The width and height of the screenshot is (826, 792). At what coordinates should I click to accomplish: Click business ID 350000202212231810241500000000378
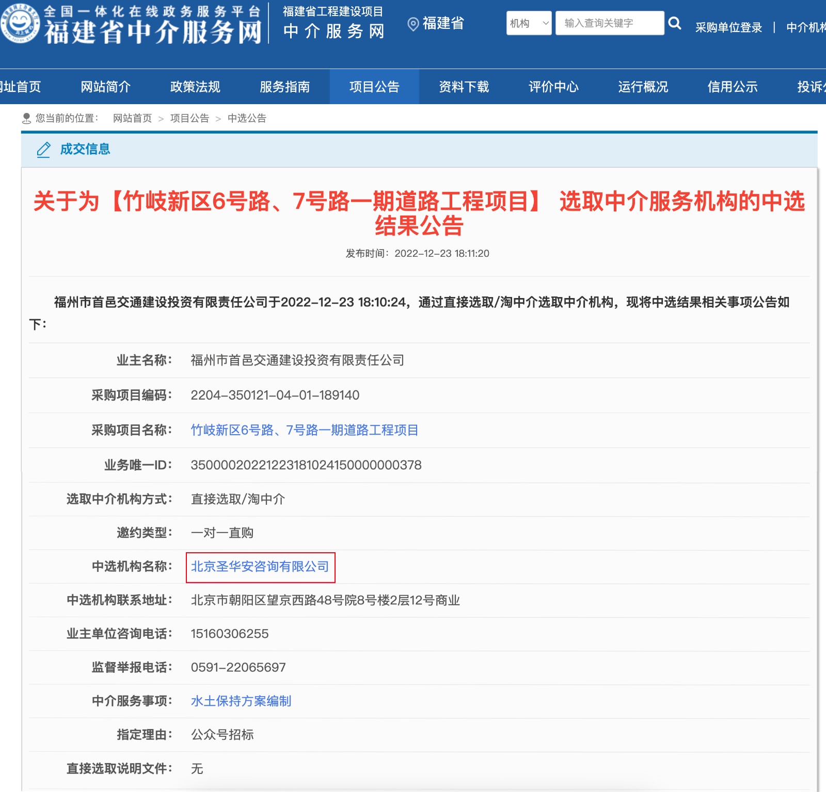point(306,465)
